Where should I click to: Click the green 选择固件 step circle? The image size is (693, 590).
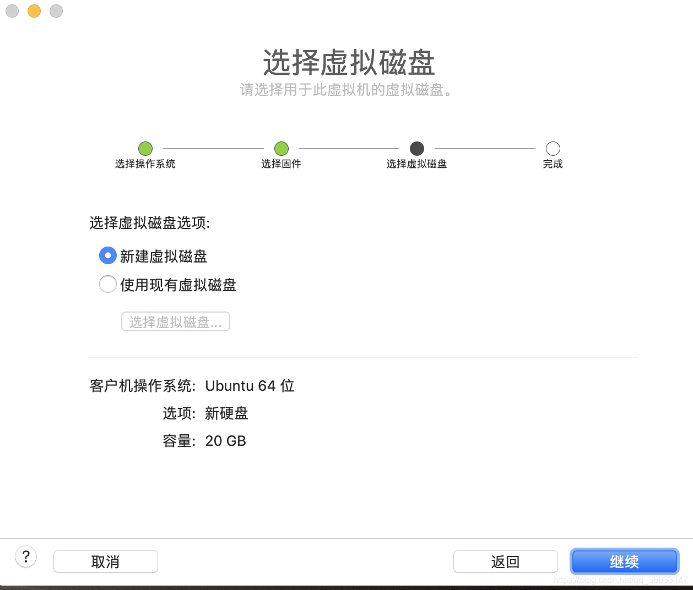[281, 148]
